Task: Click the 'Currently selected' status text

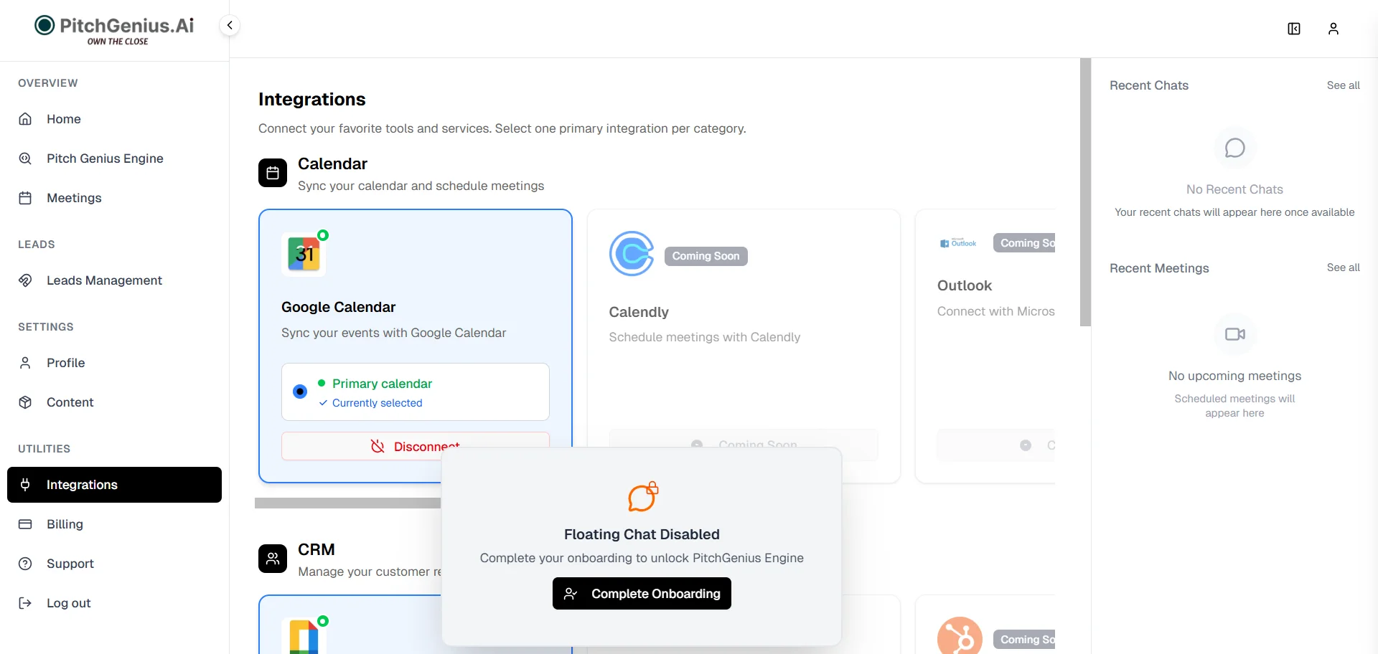Action: point(378,403)
